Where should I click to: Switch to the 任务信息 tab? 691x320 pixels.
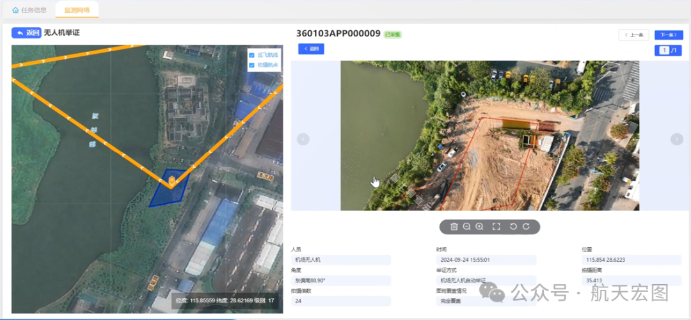(x=29, y=10)
